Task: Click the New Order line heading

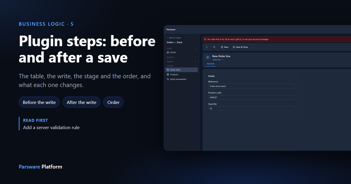Action: coord(221,56)
